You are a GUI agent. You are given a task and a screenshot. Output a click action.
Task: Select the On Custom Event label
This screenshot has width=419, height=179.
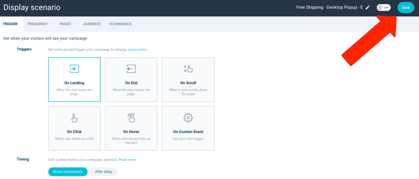coord(188,132)
